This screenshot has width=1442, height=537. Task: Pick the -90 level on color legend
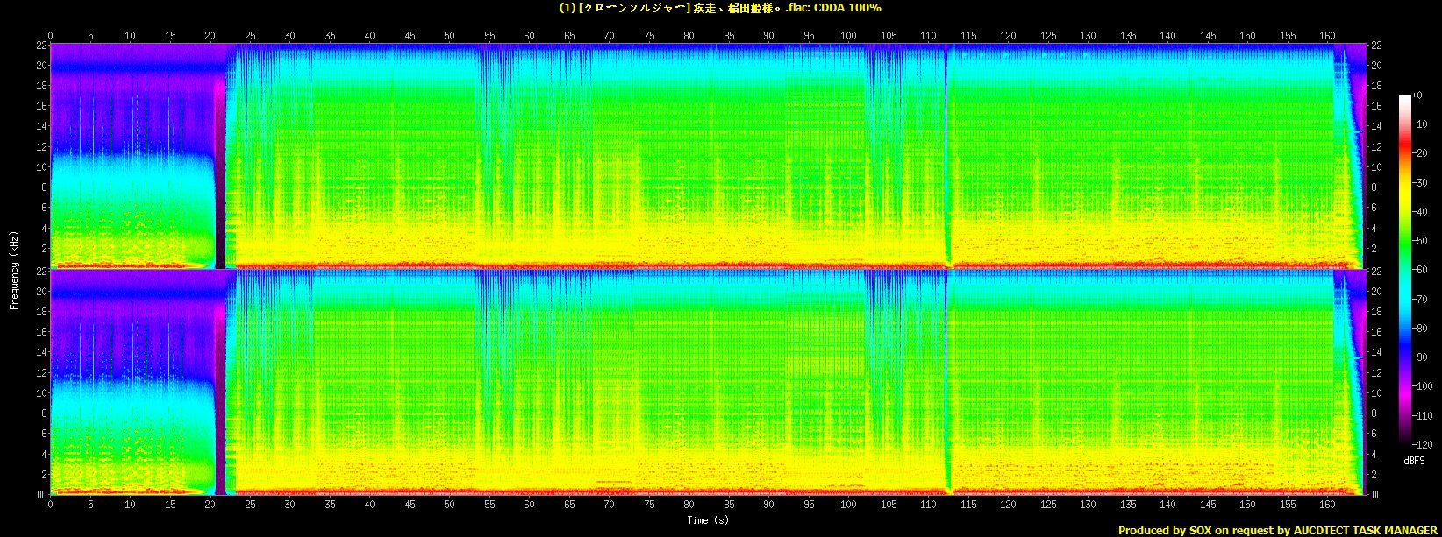coord(1423,357)
